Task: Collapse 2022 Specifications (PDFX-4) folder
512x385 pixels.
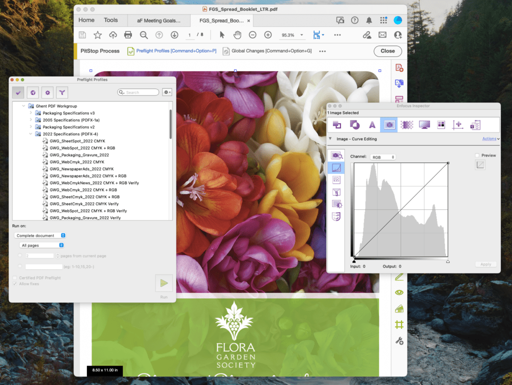Action: [30, 134]
